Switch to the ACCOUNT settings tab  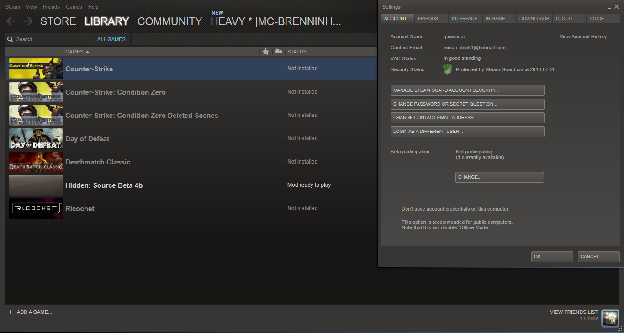tap(398, 19)
